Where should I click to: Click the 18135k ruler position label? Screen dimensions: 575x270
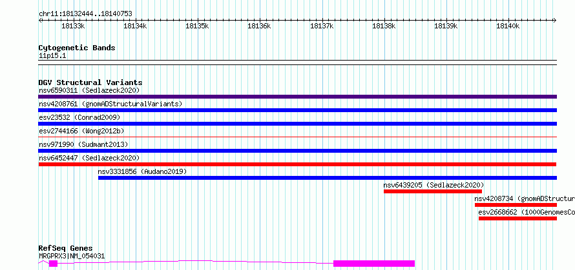[197, 26]
